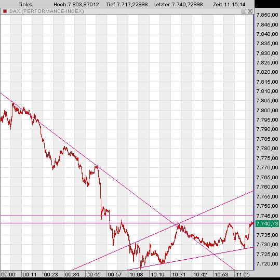Click the 7.770,00 price axis label
The image size is (280, 280).
tap(267, 167)
